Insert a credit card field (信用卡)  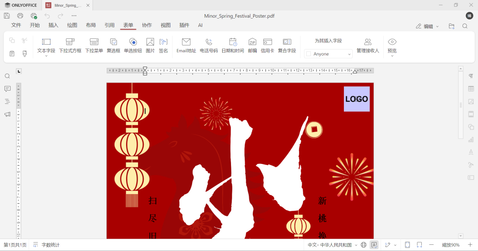pos(267,46)
